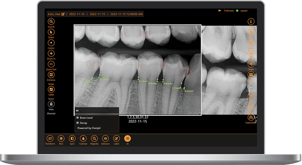Activate the Magnify tool

[94, 138]
